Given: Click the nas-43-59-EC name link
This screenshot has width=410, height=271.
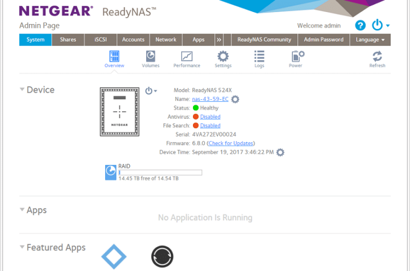Looking at the screenshot, I should (210, 99).
